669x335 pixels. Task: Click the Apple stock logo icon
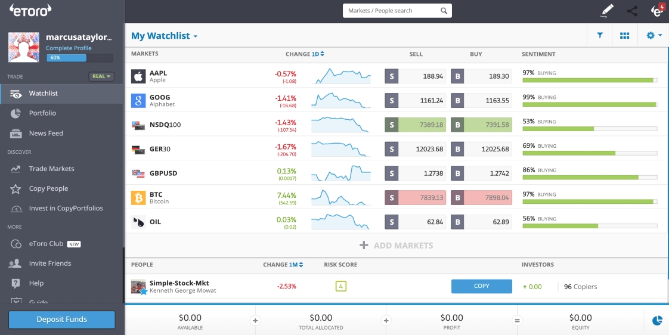pyautogui.click(x=138, y=76)
